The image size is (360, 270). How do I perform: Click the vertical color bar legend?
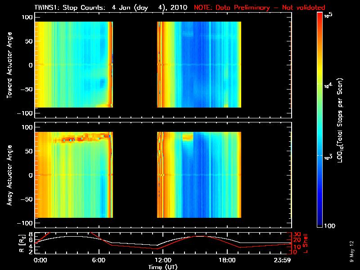click(320, 119)
